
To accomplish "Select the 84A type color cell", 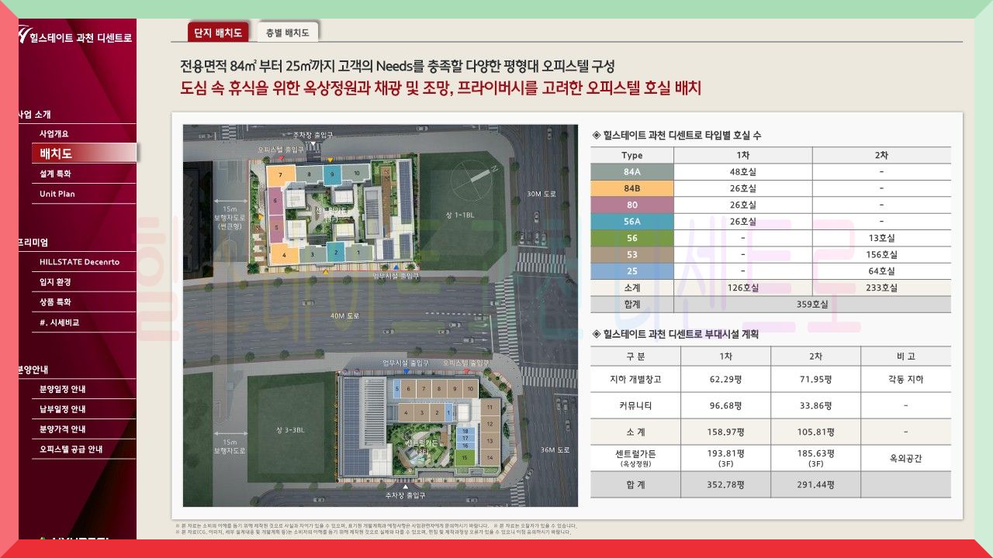I will click(631, 171).
